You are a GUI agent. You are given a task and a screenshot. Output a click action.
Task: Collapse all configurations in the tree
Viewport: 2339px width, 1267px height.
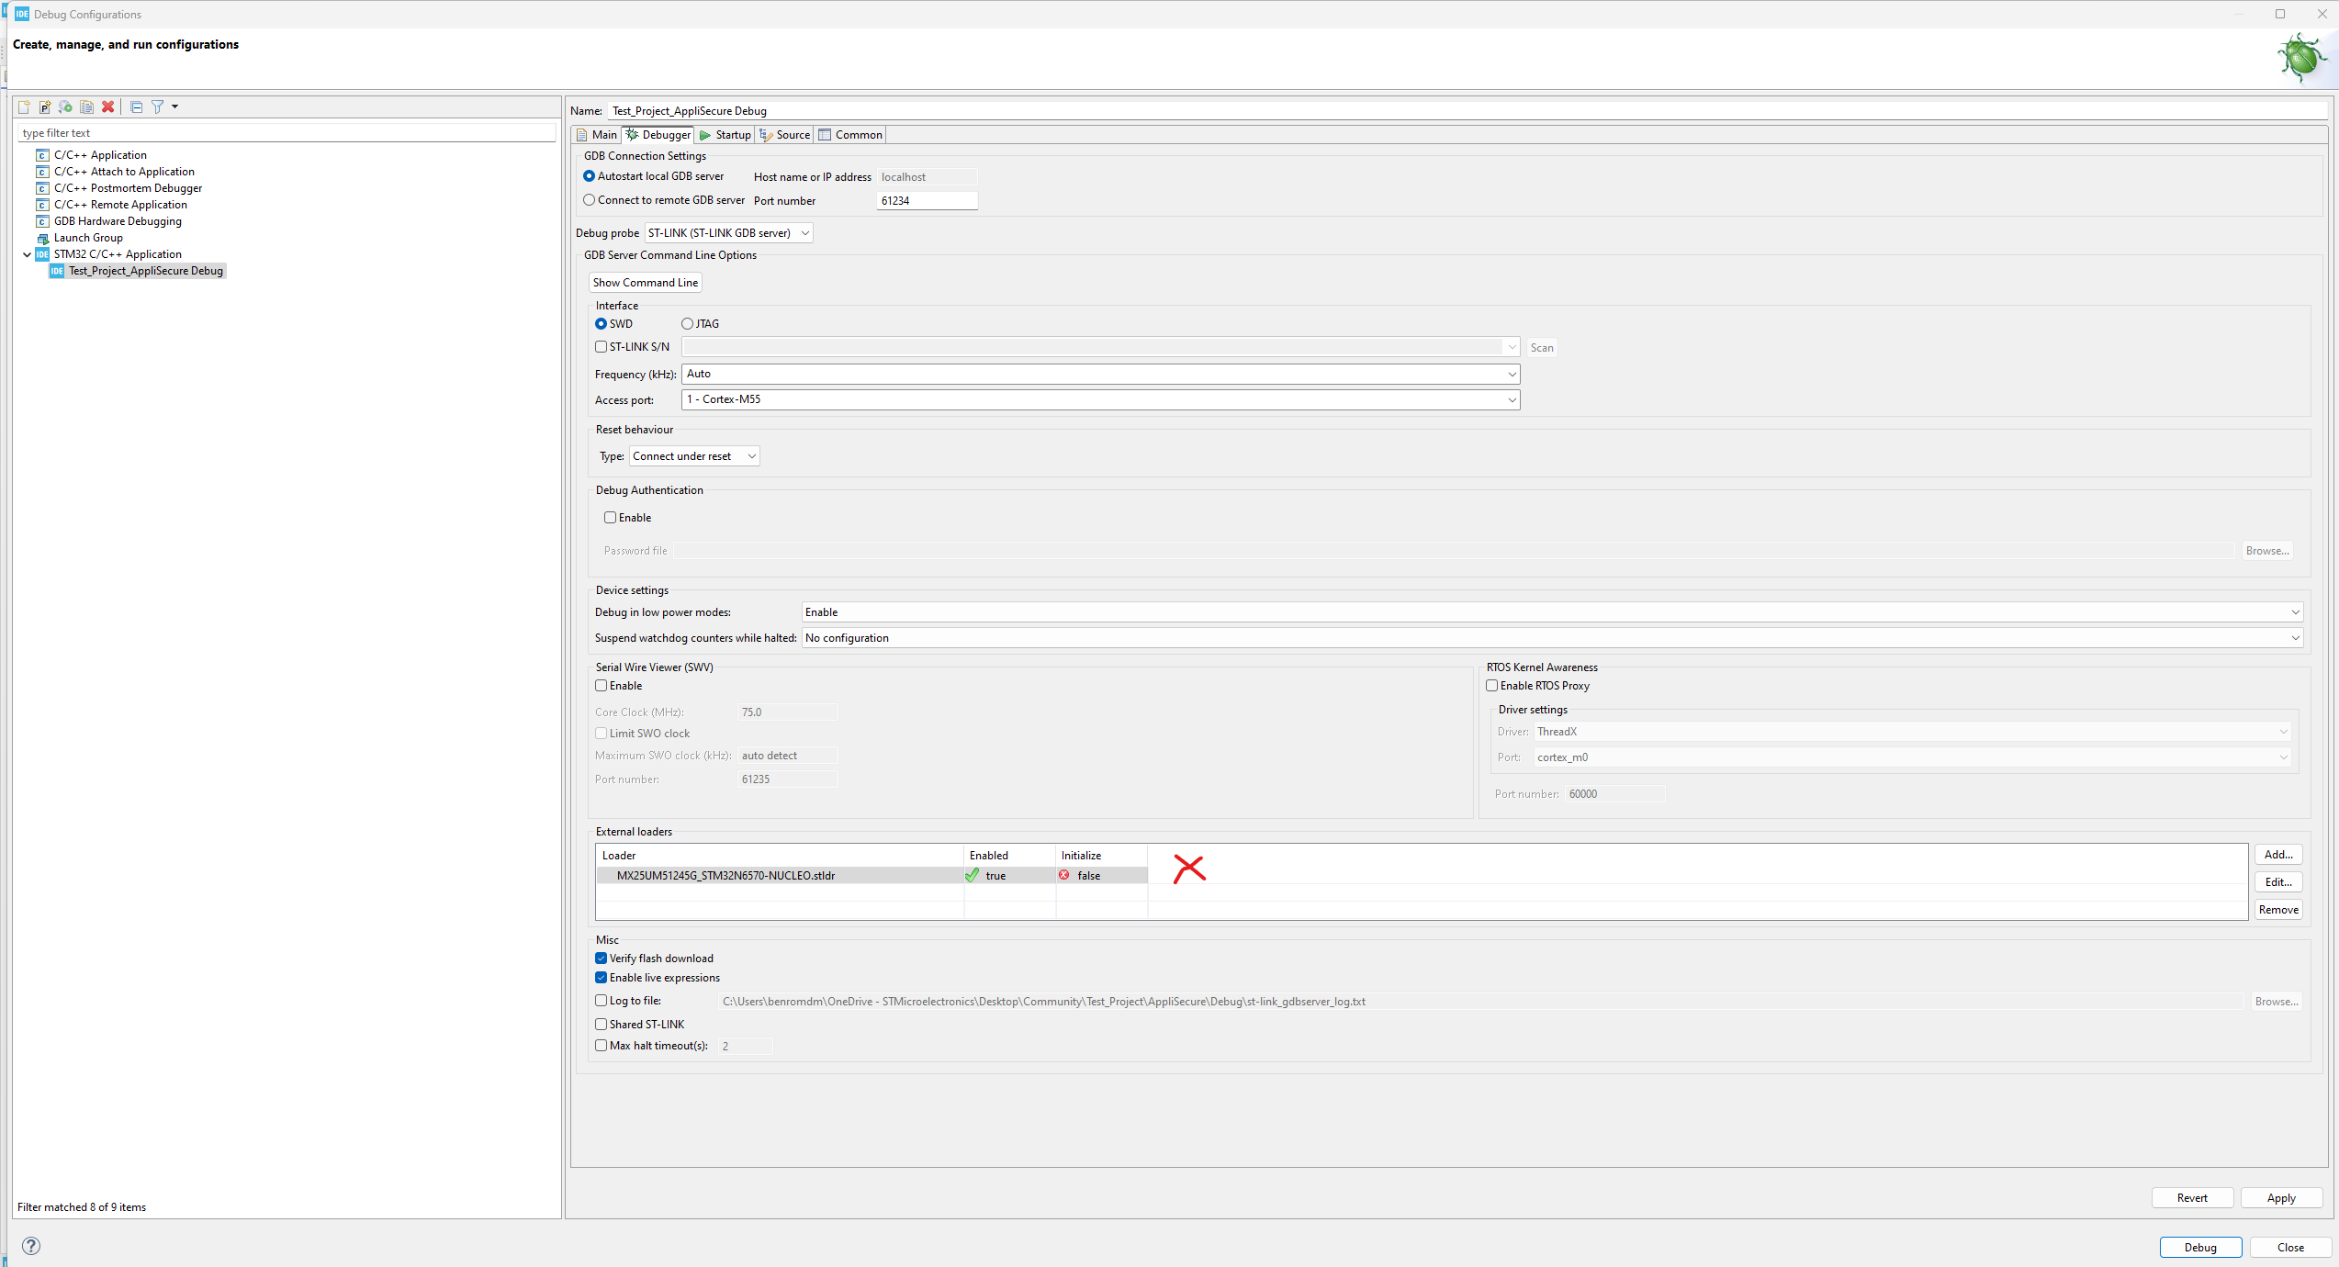[x=136, y=107]
